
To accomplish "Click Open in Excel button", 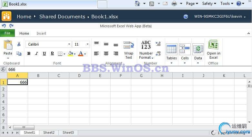I will pyautogui.click(x=213, y=49).
